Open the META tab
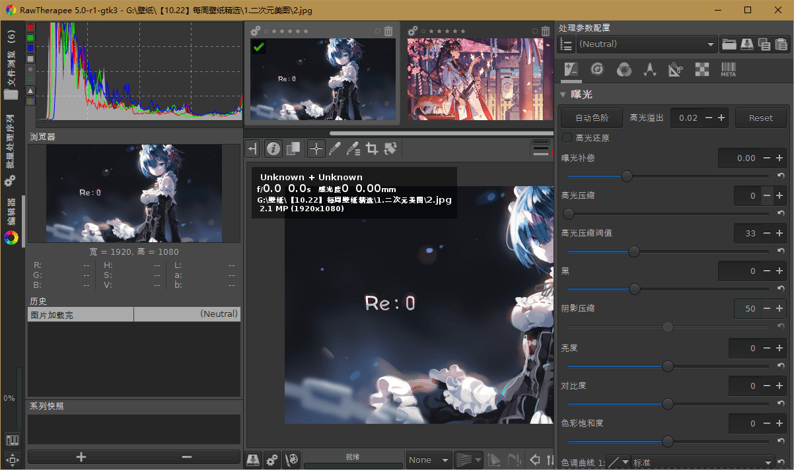Image resolution: width=794 pixels, height=470 pixels. 728,69
